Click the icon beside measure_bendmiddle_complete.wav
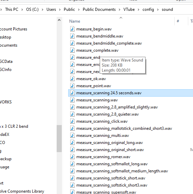The height and width of the screenshot is (194, 193). 72,43
